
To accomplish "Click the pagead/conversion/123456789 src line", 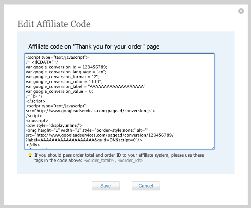I will [x=100, y=135].
